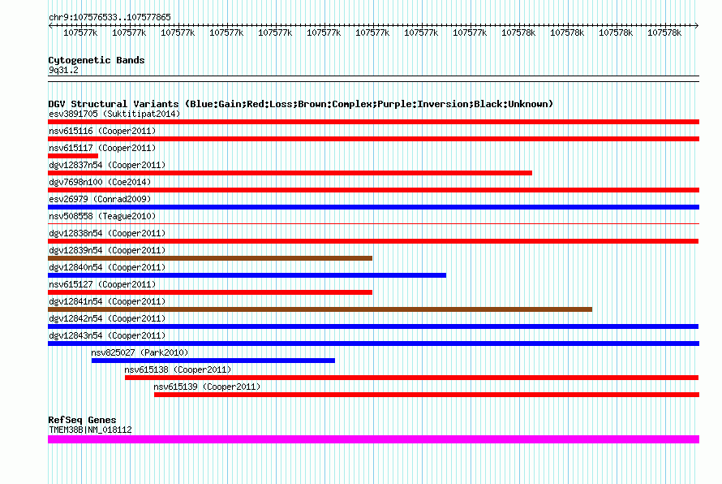Open the nsv615139 (Cooper2011) label
Screen dimensions: 722x484
pos(207,387)
